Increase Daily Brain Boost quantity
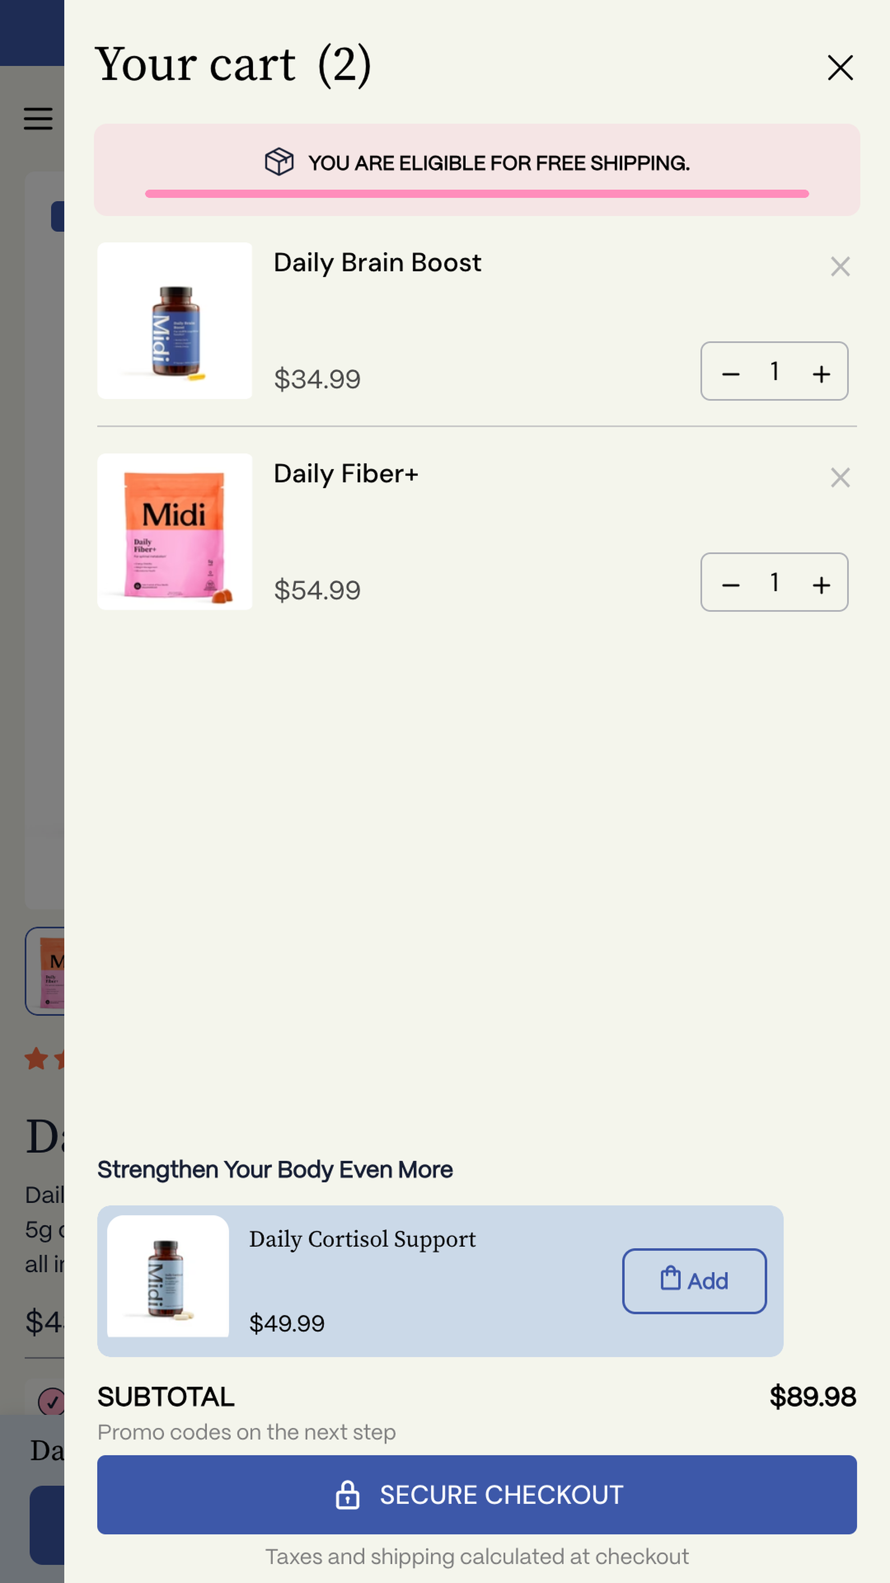 click(x=821, y=373)
